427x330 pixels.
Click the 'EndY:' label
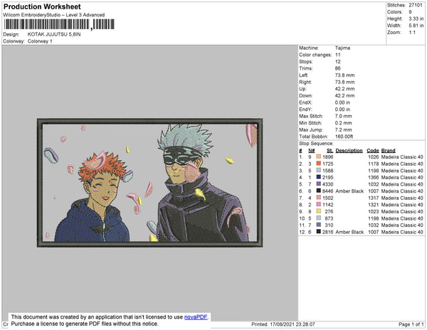[x=305, y=110]
